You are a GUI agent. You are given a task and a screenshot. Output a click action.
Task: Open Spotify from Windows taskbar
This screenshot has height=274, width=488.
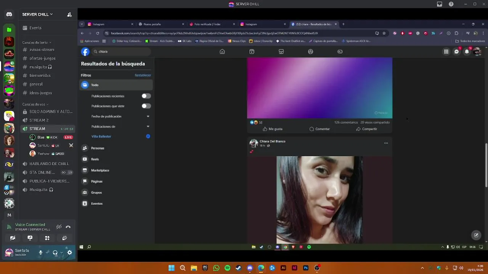[x=227, y=268]
